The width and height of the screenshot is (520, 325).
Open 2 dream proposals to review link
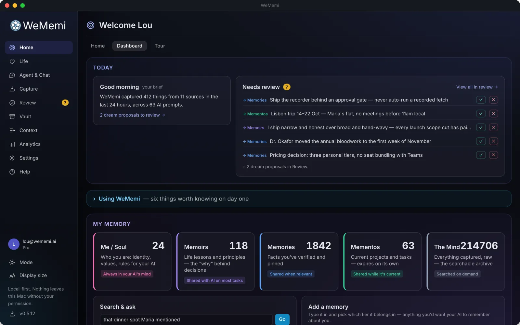tap(132, 115)
